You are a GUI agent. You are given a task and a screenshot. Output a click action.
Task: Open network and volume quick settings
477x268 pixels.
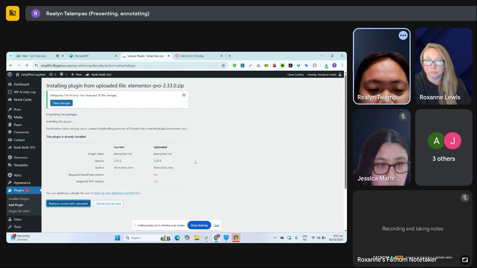point(318,238)
